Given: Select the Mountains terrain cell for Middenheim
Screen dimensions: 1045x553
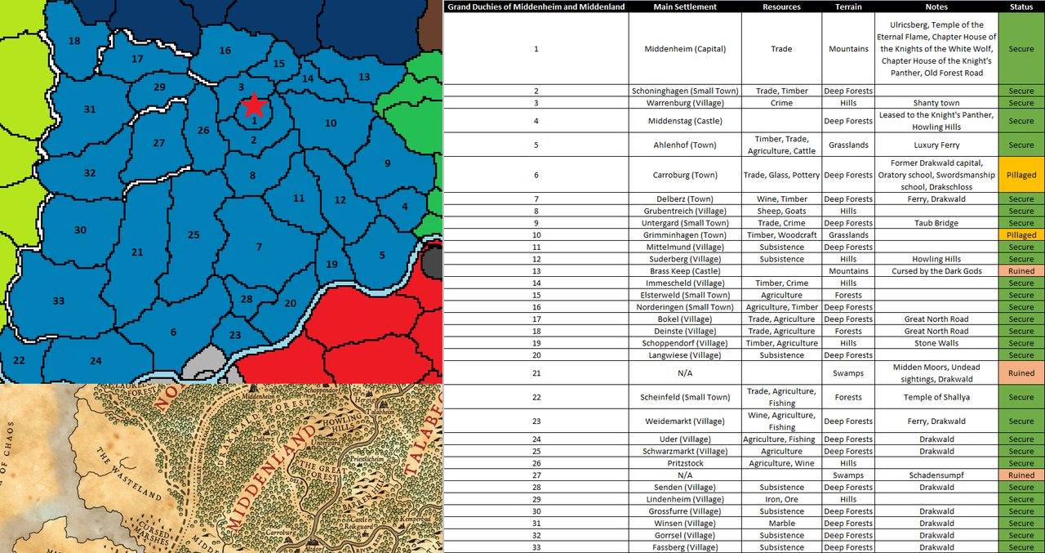Looking at the screenshot, I should point(848,49).
